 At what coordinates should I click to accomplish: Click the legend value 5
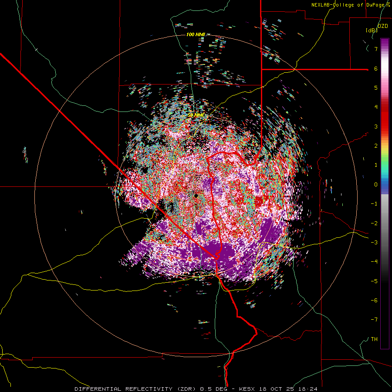pos(376,88)
